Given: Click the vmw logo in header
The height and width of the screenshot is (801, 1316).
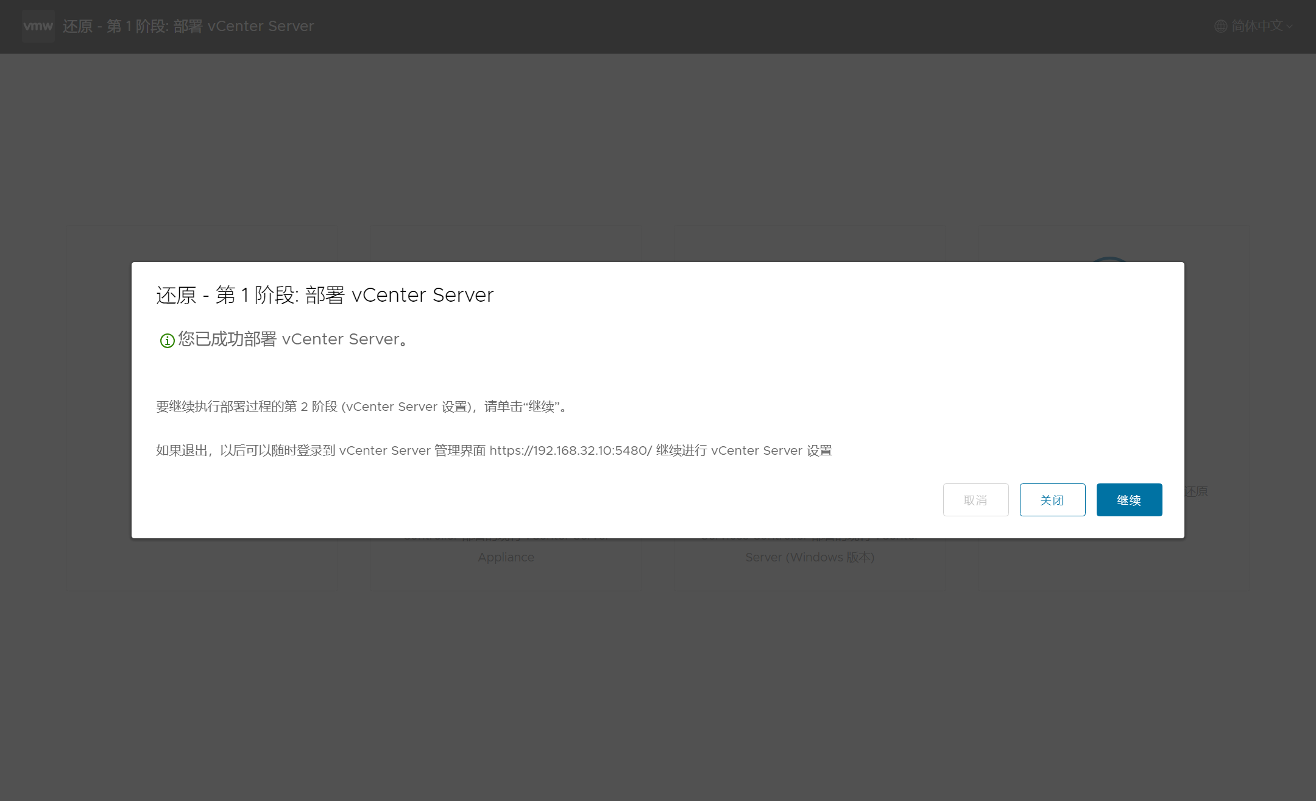Looking at the screenshot, I should [x=38, y=26].
